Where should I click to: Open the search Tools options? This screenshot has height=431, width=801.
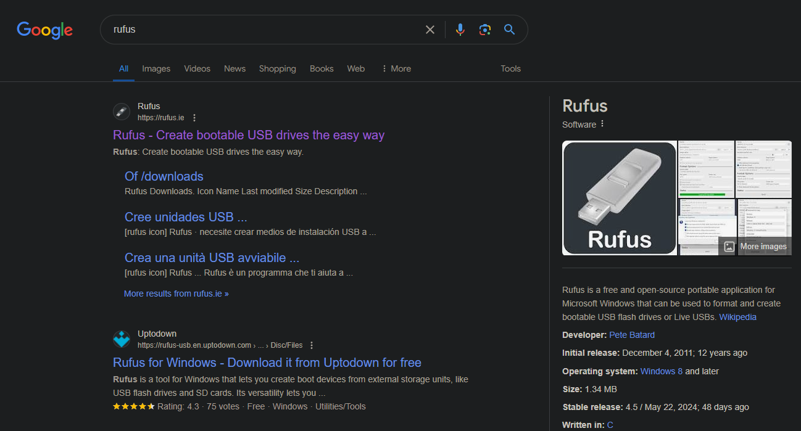510,68
